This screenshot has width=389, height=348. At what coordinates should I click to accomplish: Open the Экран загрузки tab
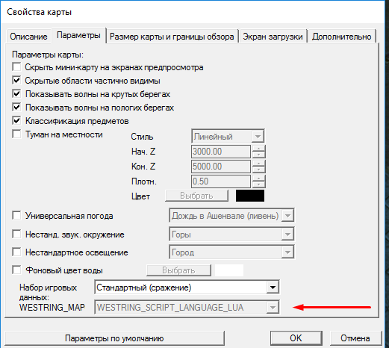273,37
